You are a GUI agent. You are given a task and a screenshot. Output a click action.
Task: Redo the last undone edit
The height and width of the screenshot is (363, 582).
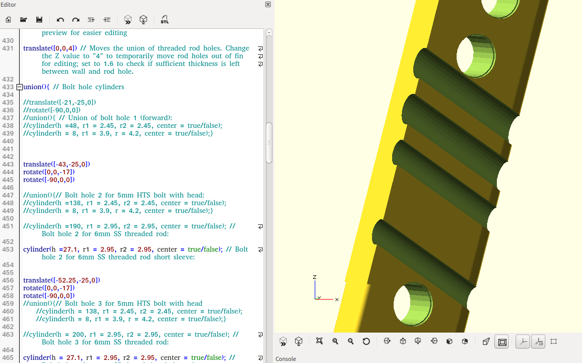75,20
